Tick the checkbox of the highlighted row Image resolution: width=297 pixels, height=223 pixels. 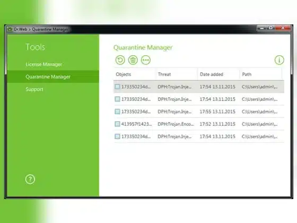pos(117,87)
